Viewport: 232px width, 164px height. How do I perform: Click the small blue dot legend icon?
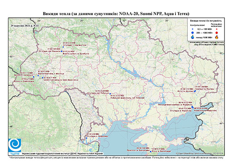(x=193, y=29)
